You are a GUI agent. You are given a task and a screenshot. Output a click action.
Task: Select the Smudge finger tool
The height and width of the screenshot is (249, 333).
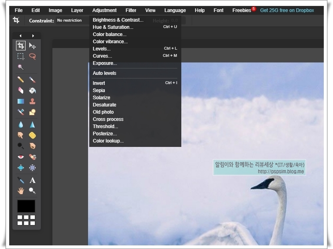(21, 135)
